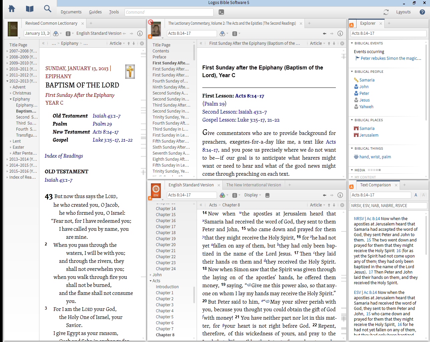Show resource info for Revised Common Lectionary

pos(140,33)
